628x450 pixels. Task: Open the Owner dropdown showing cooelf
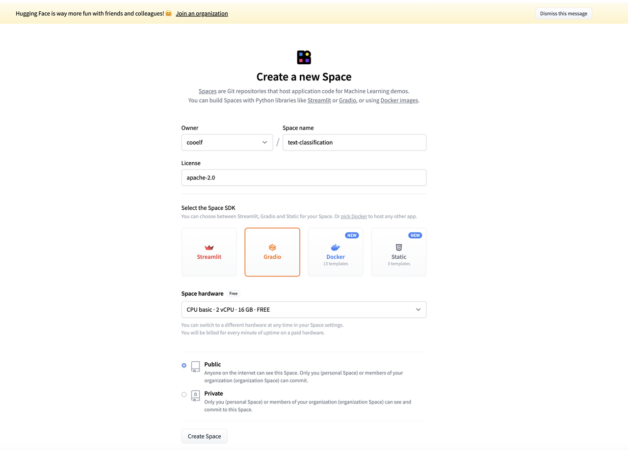coord(227,142)
